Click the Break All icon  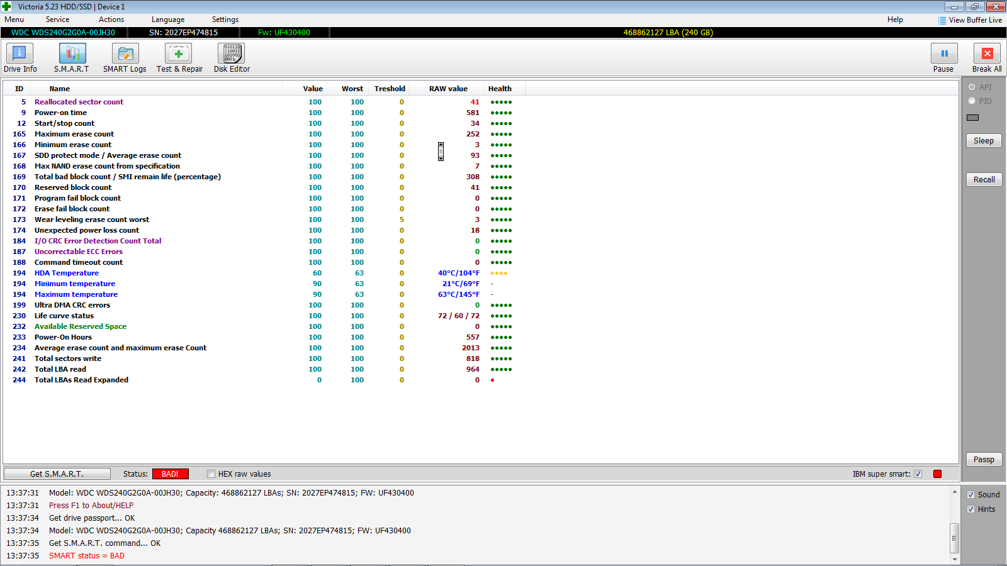987,53
